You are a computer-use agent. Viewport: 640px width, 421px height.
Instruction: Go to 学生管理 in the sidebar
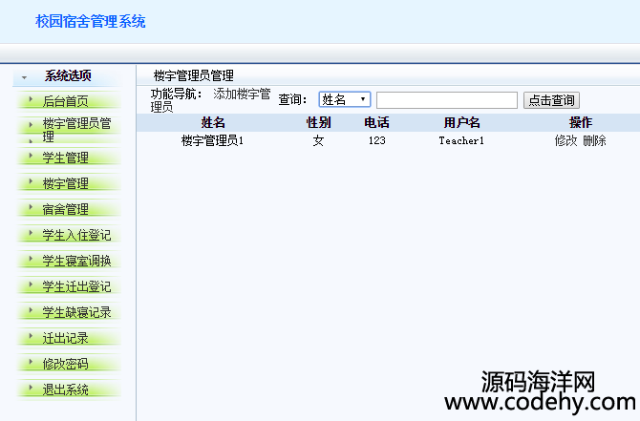coord(65,158)
